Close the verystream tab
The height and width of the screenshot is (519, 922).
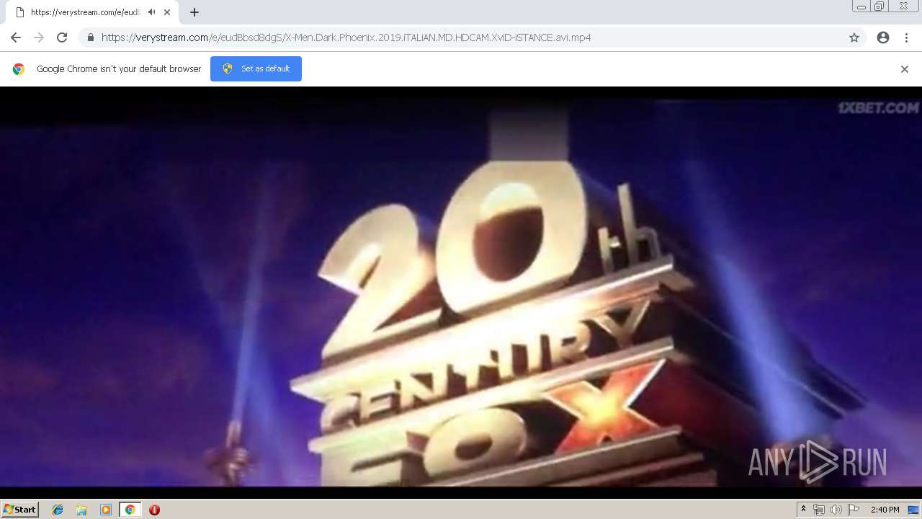[167, 12]
